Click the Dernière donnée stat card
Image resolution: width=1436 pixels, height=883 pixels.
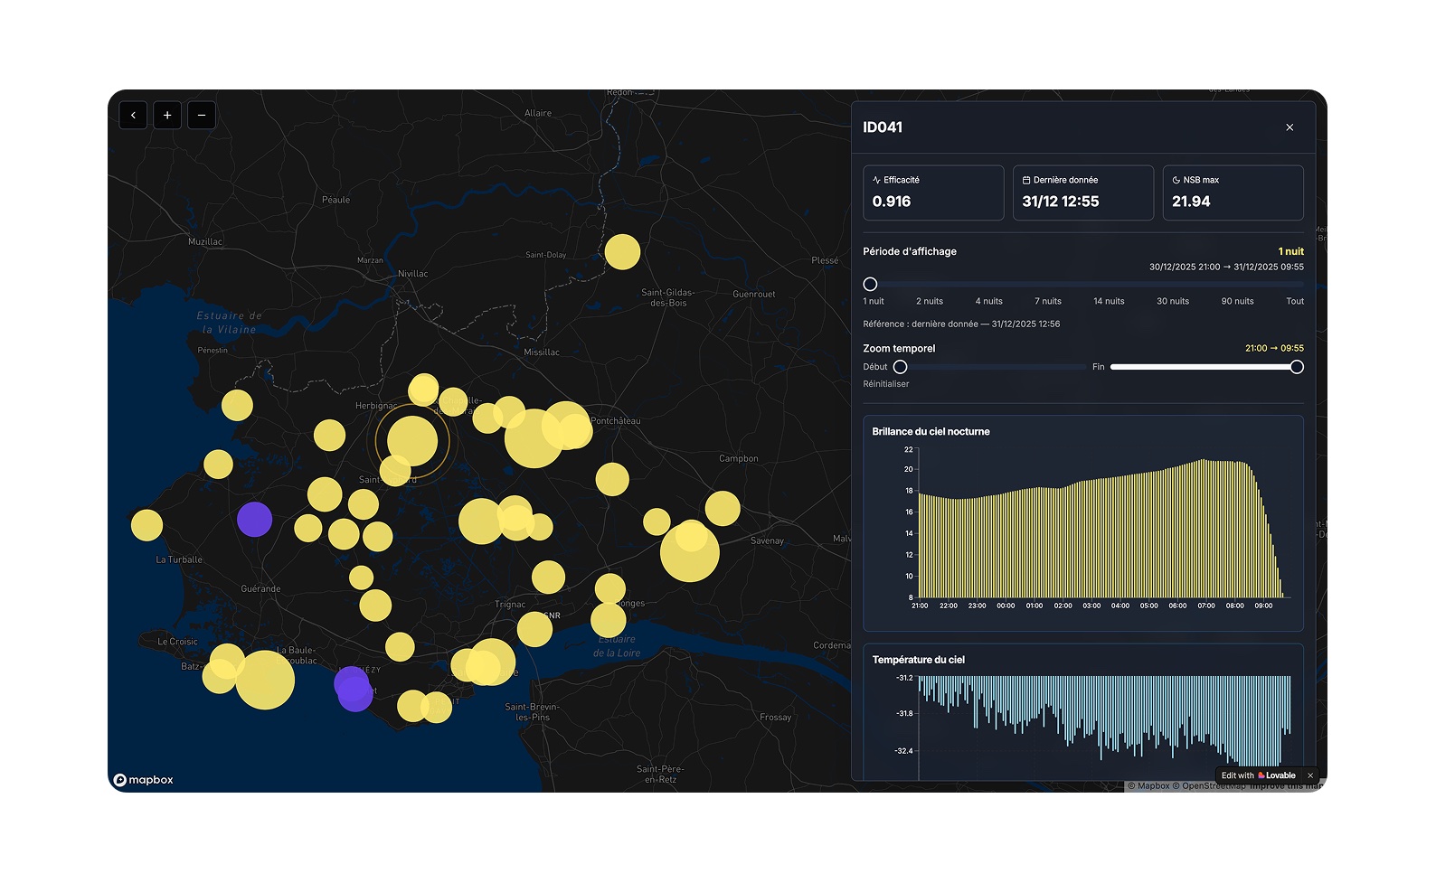click(1083, 193)
